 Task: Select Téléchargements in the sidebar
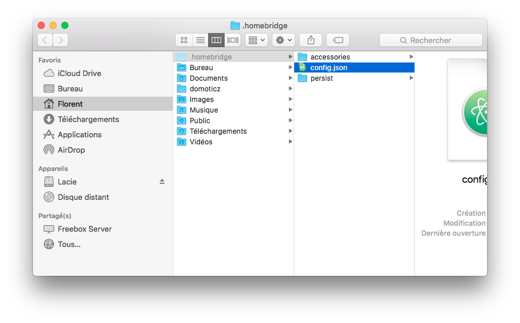88,119
